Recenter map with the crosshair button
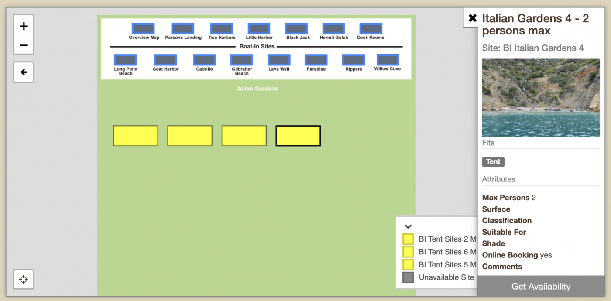 pyautogui.click(x=24, y=279)
